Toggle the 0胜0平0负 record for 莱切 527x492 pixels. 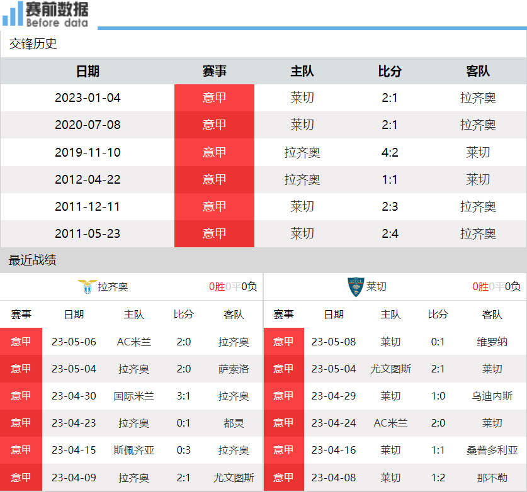tap(496, 286)
